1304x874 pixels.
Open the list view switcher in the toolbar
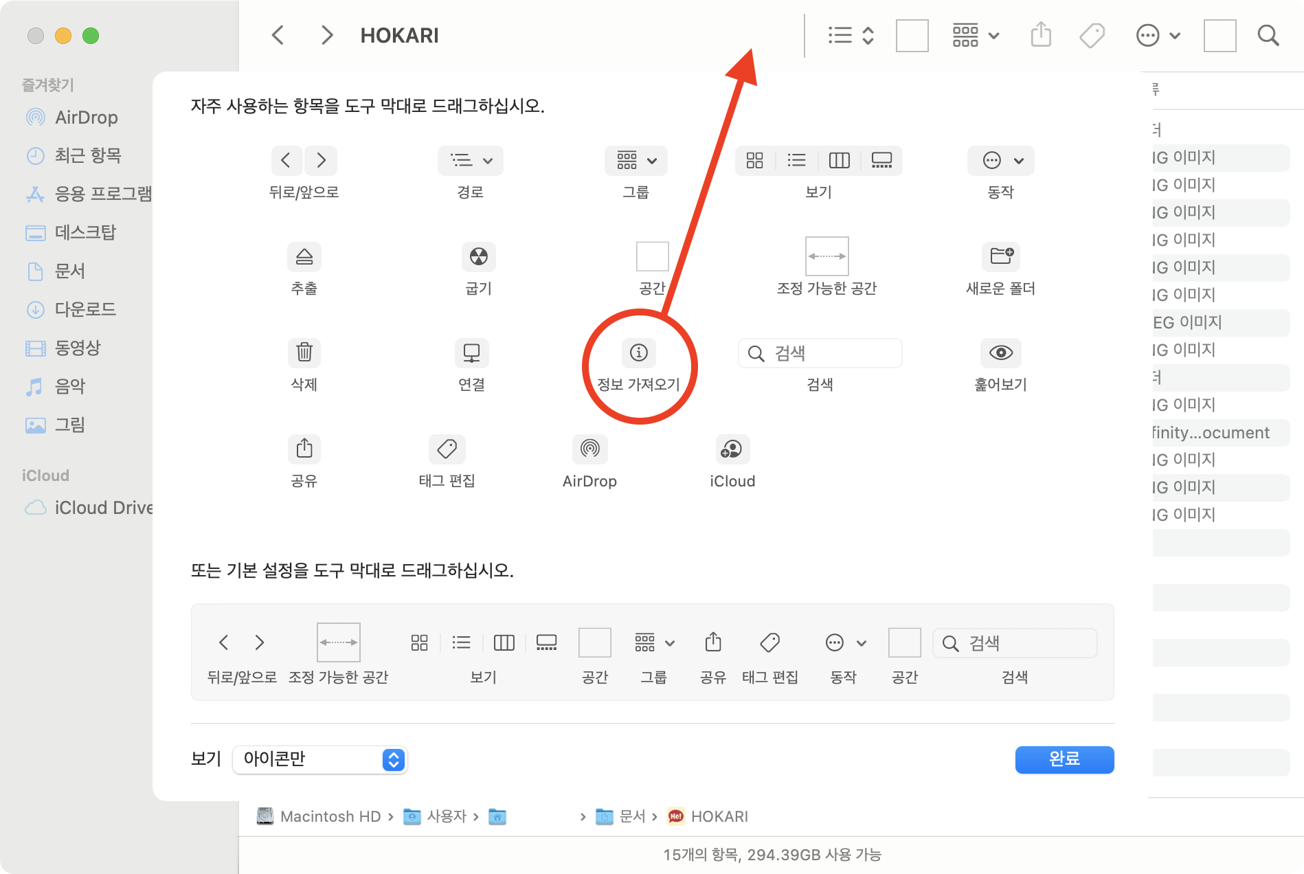[851, 35]
